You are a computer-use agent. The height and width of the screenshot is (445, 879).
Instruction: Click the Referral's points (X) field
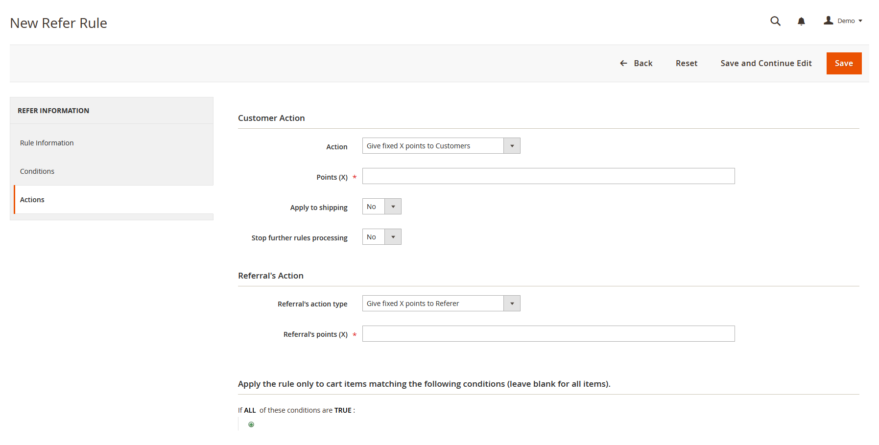point(548,334)
